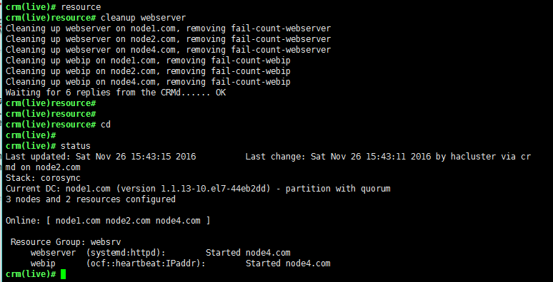553x282 pixels.
Task: Click '3 nodes and 2 resources configured'
Action: point(91,199)
